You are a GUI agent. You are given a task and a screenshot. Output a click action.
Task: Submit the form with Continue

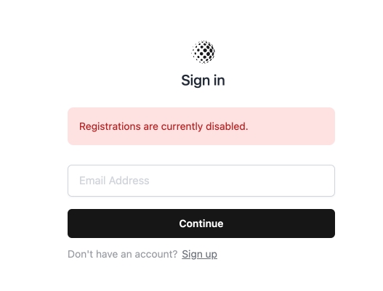[x=201, y=224]
